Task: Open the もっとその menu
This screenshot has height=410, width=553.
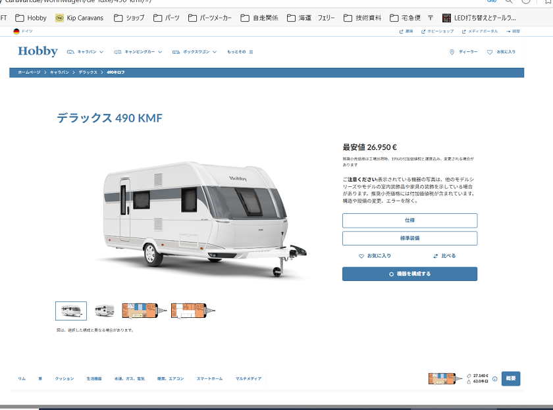Action: point(240,52)
